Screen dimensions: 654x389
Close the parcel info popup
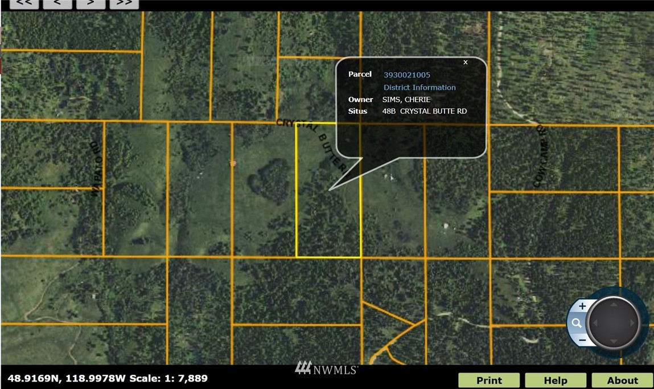[466, 62]
